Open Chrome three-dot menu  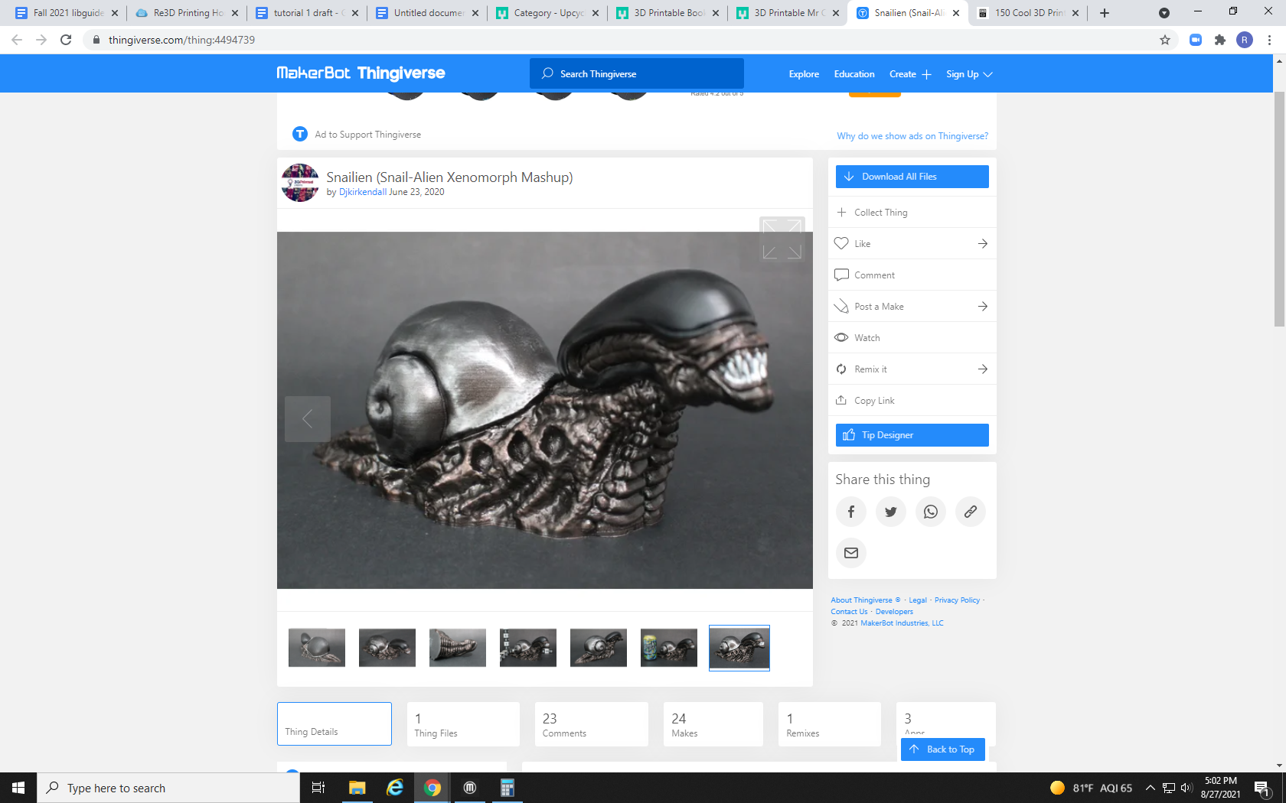pos(1269,40)
